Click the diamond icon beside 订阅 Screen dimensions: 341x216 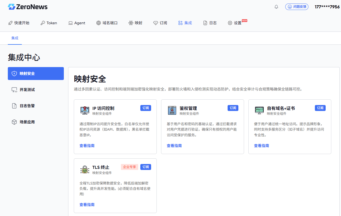click(156, 23)
